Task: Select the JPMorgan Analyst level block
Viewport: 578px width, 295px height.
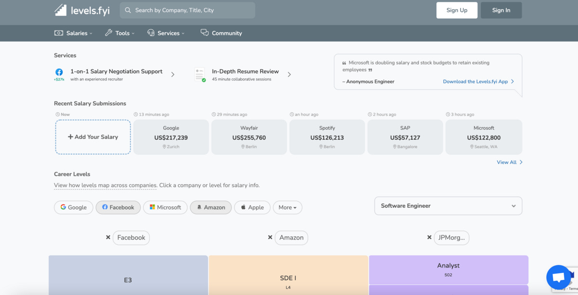Action: click(x=448, y=269)
